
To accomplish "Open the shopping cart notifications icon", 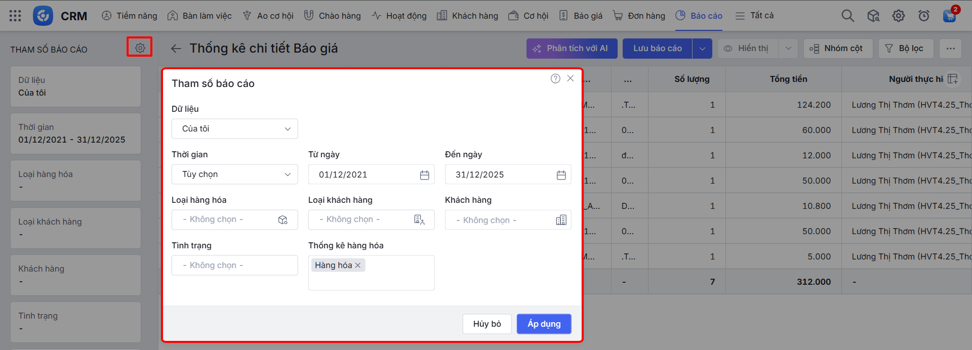I will click(949, 16).
